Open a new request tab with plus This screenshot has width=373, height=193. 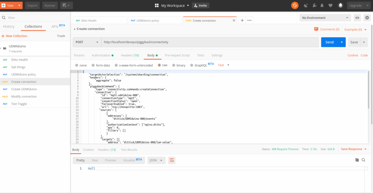click(x=242, y=20)
